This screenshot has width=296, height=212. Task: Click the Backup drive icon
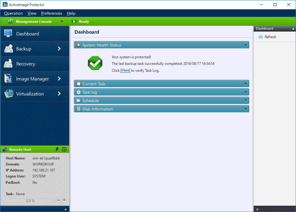tap(8, 49)
